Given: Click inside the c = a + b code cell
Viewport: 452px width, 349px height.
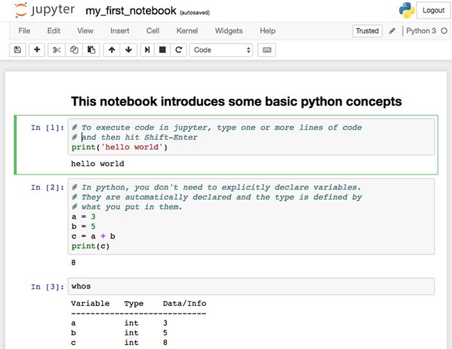Looking at the screenshot, I should pyautogui.click(x=251, y=216).
